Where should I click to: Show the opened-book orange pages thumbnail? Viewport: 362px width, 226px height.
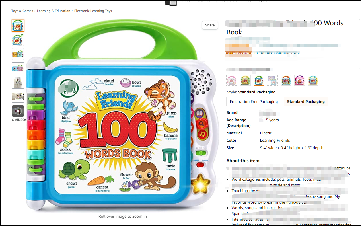click(x=18, y=54)
